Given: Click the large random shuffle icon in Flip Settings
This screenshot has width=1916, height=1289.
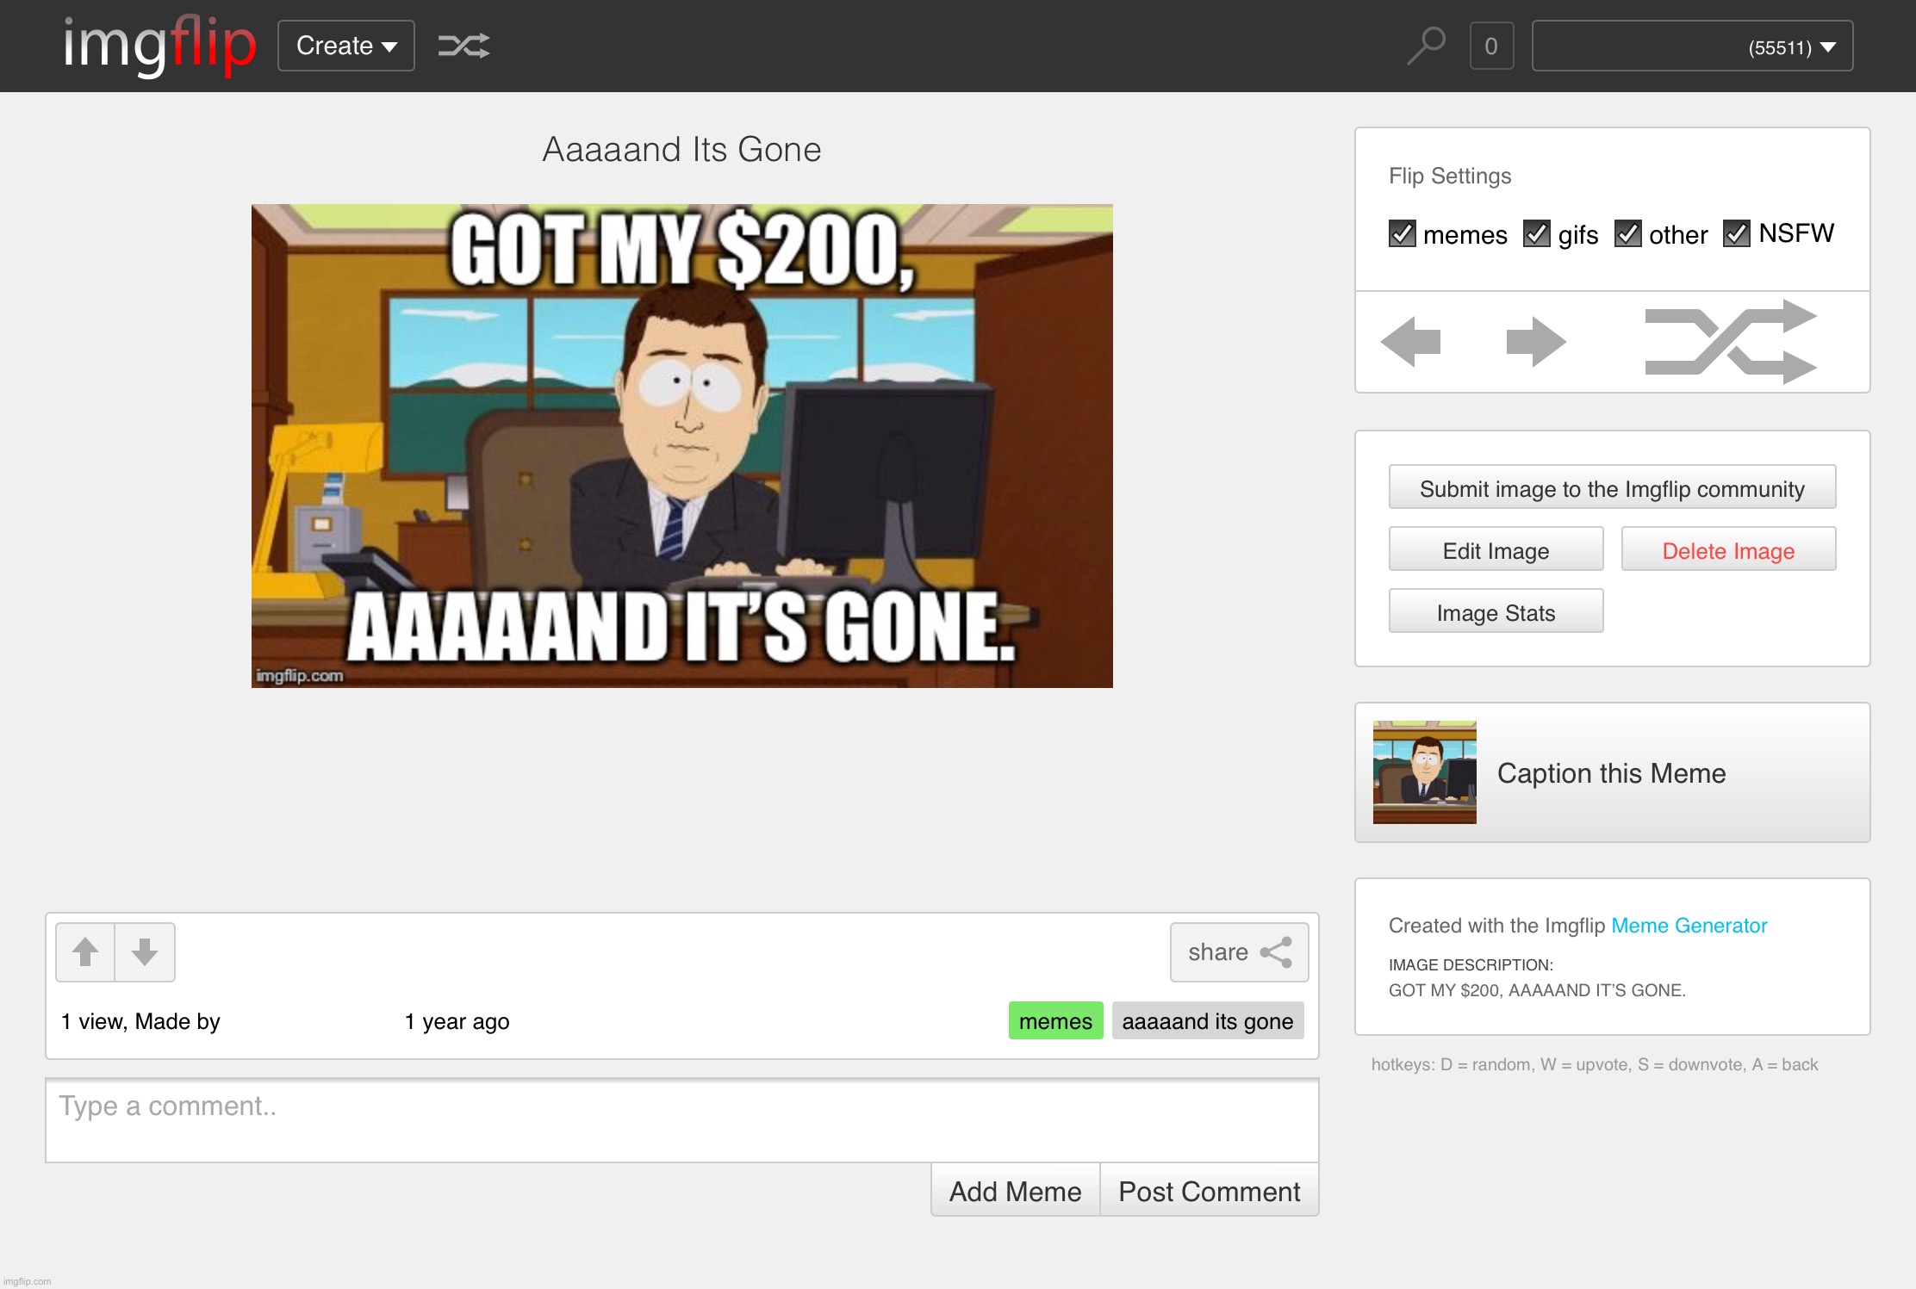Looking at the screenshot, I should (x=1731, y=342).
